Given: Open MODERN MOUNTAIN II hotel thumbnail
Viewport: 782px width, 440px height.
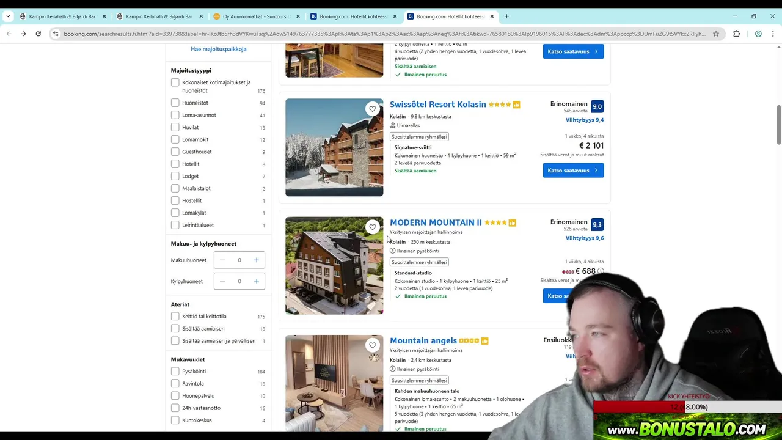Looking at the screenshot, I should point(334,266).
